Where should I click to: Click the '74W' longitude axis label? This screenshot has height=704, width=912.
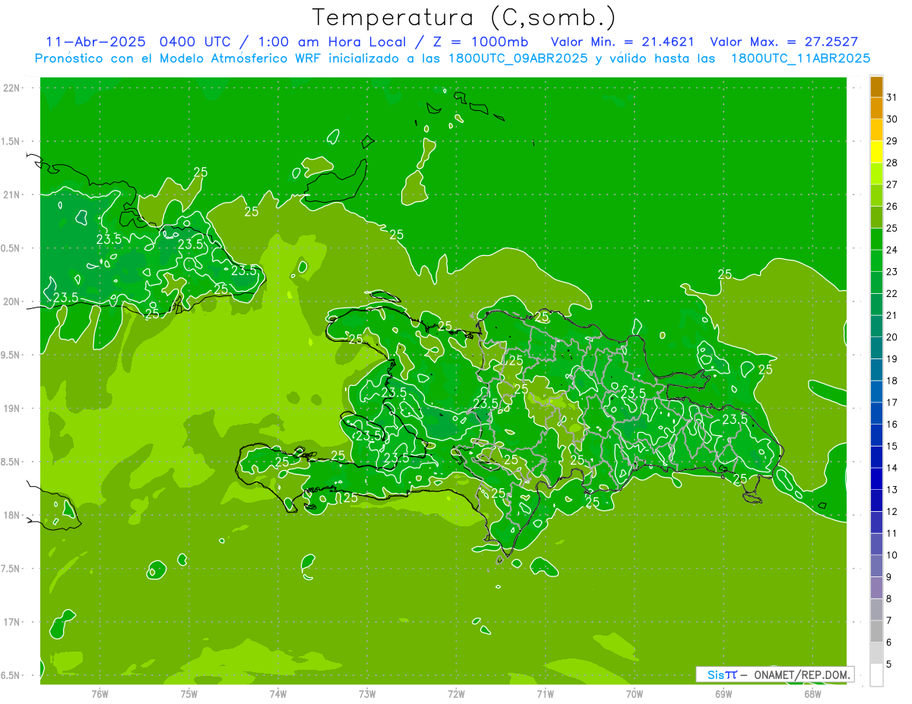[278, 694]
